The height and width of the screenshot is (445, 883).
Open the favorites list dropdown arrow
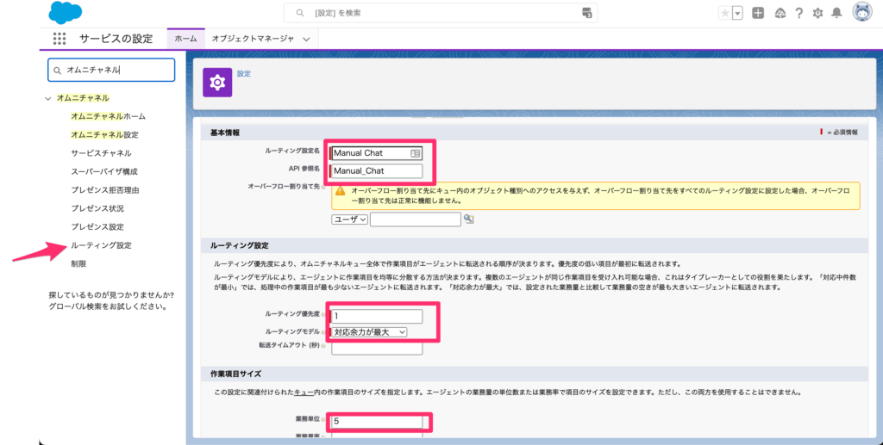click(737, 13)
